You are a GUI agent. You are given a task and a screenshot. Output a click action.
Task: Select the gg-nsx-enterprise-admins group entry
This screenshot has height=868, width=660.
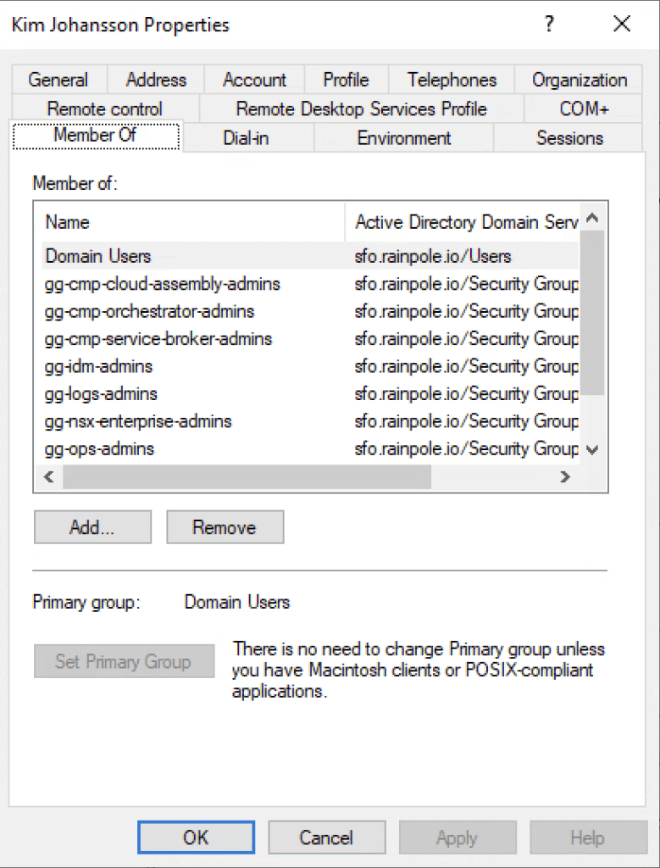[138, 421]
